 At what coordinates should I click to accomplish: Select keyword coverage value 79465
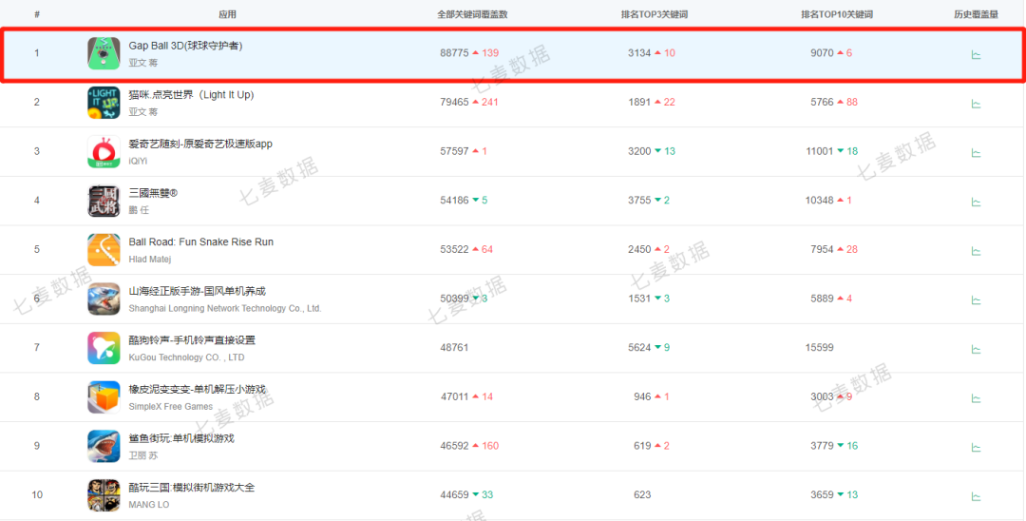454,102
